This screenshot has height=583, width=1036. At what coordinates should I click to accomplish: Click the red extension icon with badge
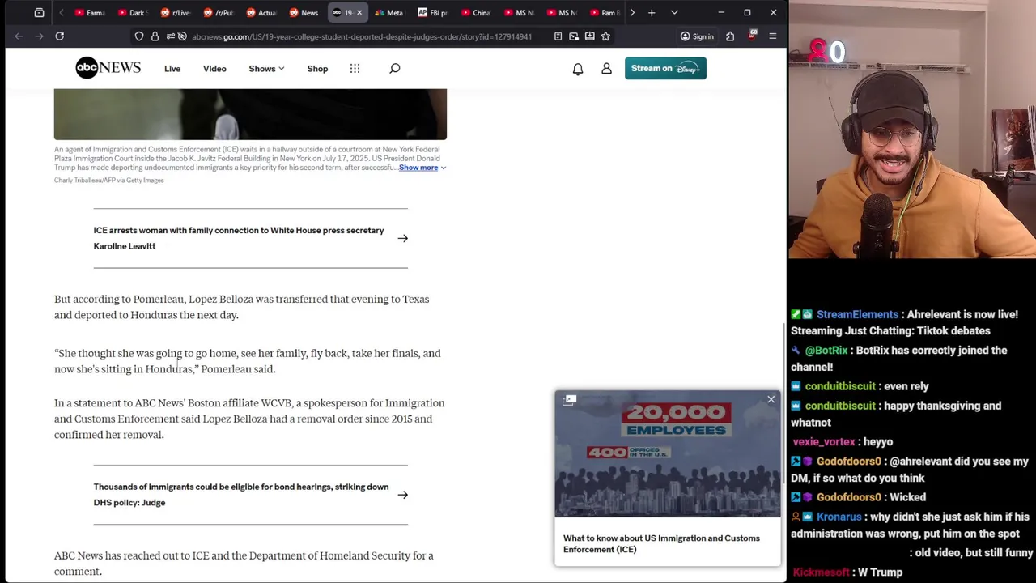pyautogui.click(x=752, y=36)
